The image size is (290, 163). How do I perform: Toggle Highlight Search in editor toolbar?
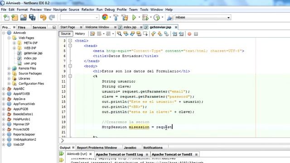point(139,34)
